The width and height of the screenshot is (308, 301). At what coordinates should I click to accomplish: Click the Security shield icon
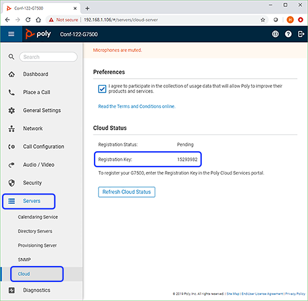(x=12, y=183)
